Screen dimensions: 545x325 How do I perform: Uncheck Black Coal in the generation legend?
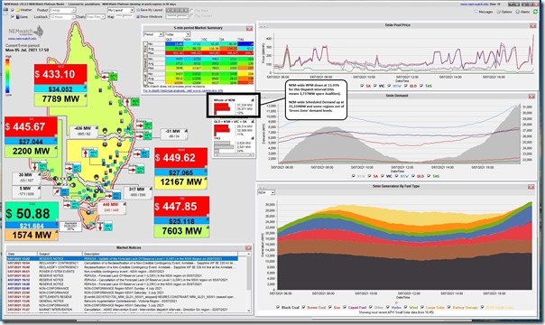coord(278,307)
